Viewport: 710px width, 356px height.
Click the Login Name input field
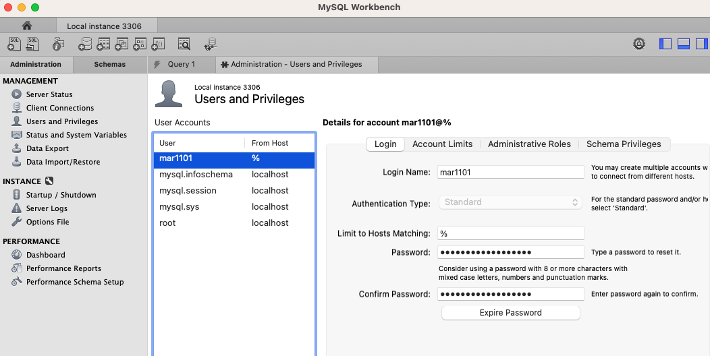coord(511,172)
